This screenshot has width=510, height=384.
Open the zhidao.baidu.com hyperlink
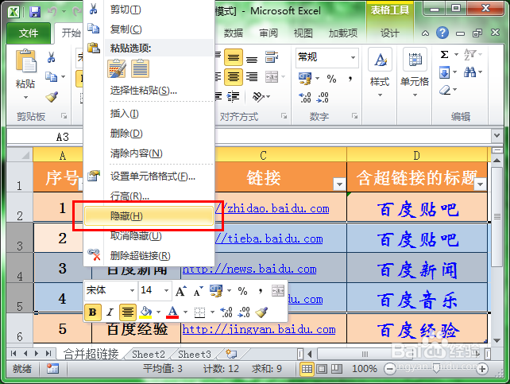coord(272,208)
